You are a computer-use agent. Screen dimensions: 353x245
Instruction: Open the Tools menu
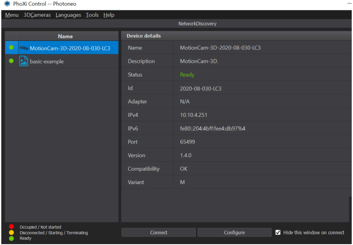coord(92,15)
